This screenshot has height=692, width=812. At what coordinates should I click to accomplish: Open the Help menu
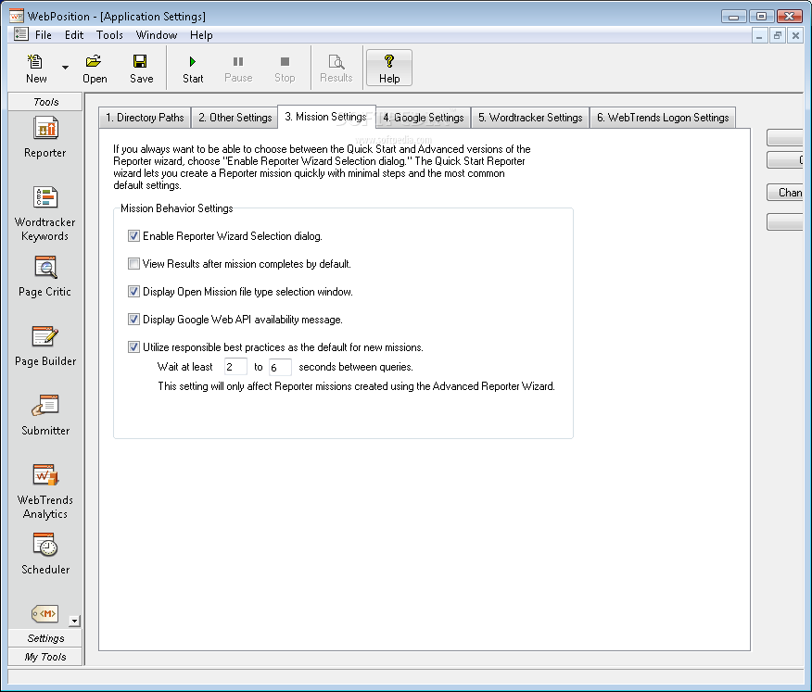point(201,35)
